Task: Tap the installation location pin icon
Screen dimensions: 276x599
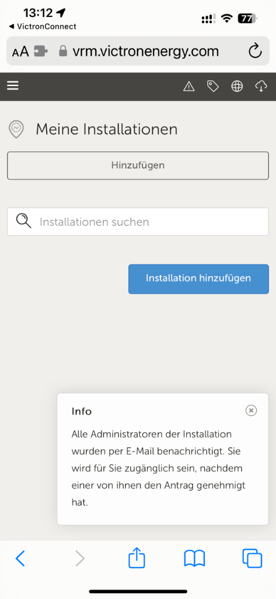Action: point(16,129)
